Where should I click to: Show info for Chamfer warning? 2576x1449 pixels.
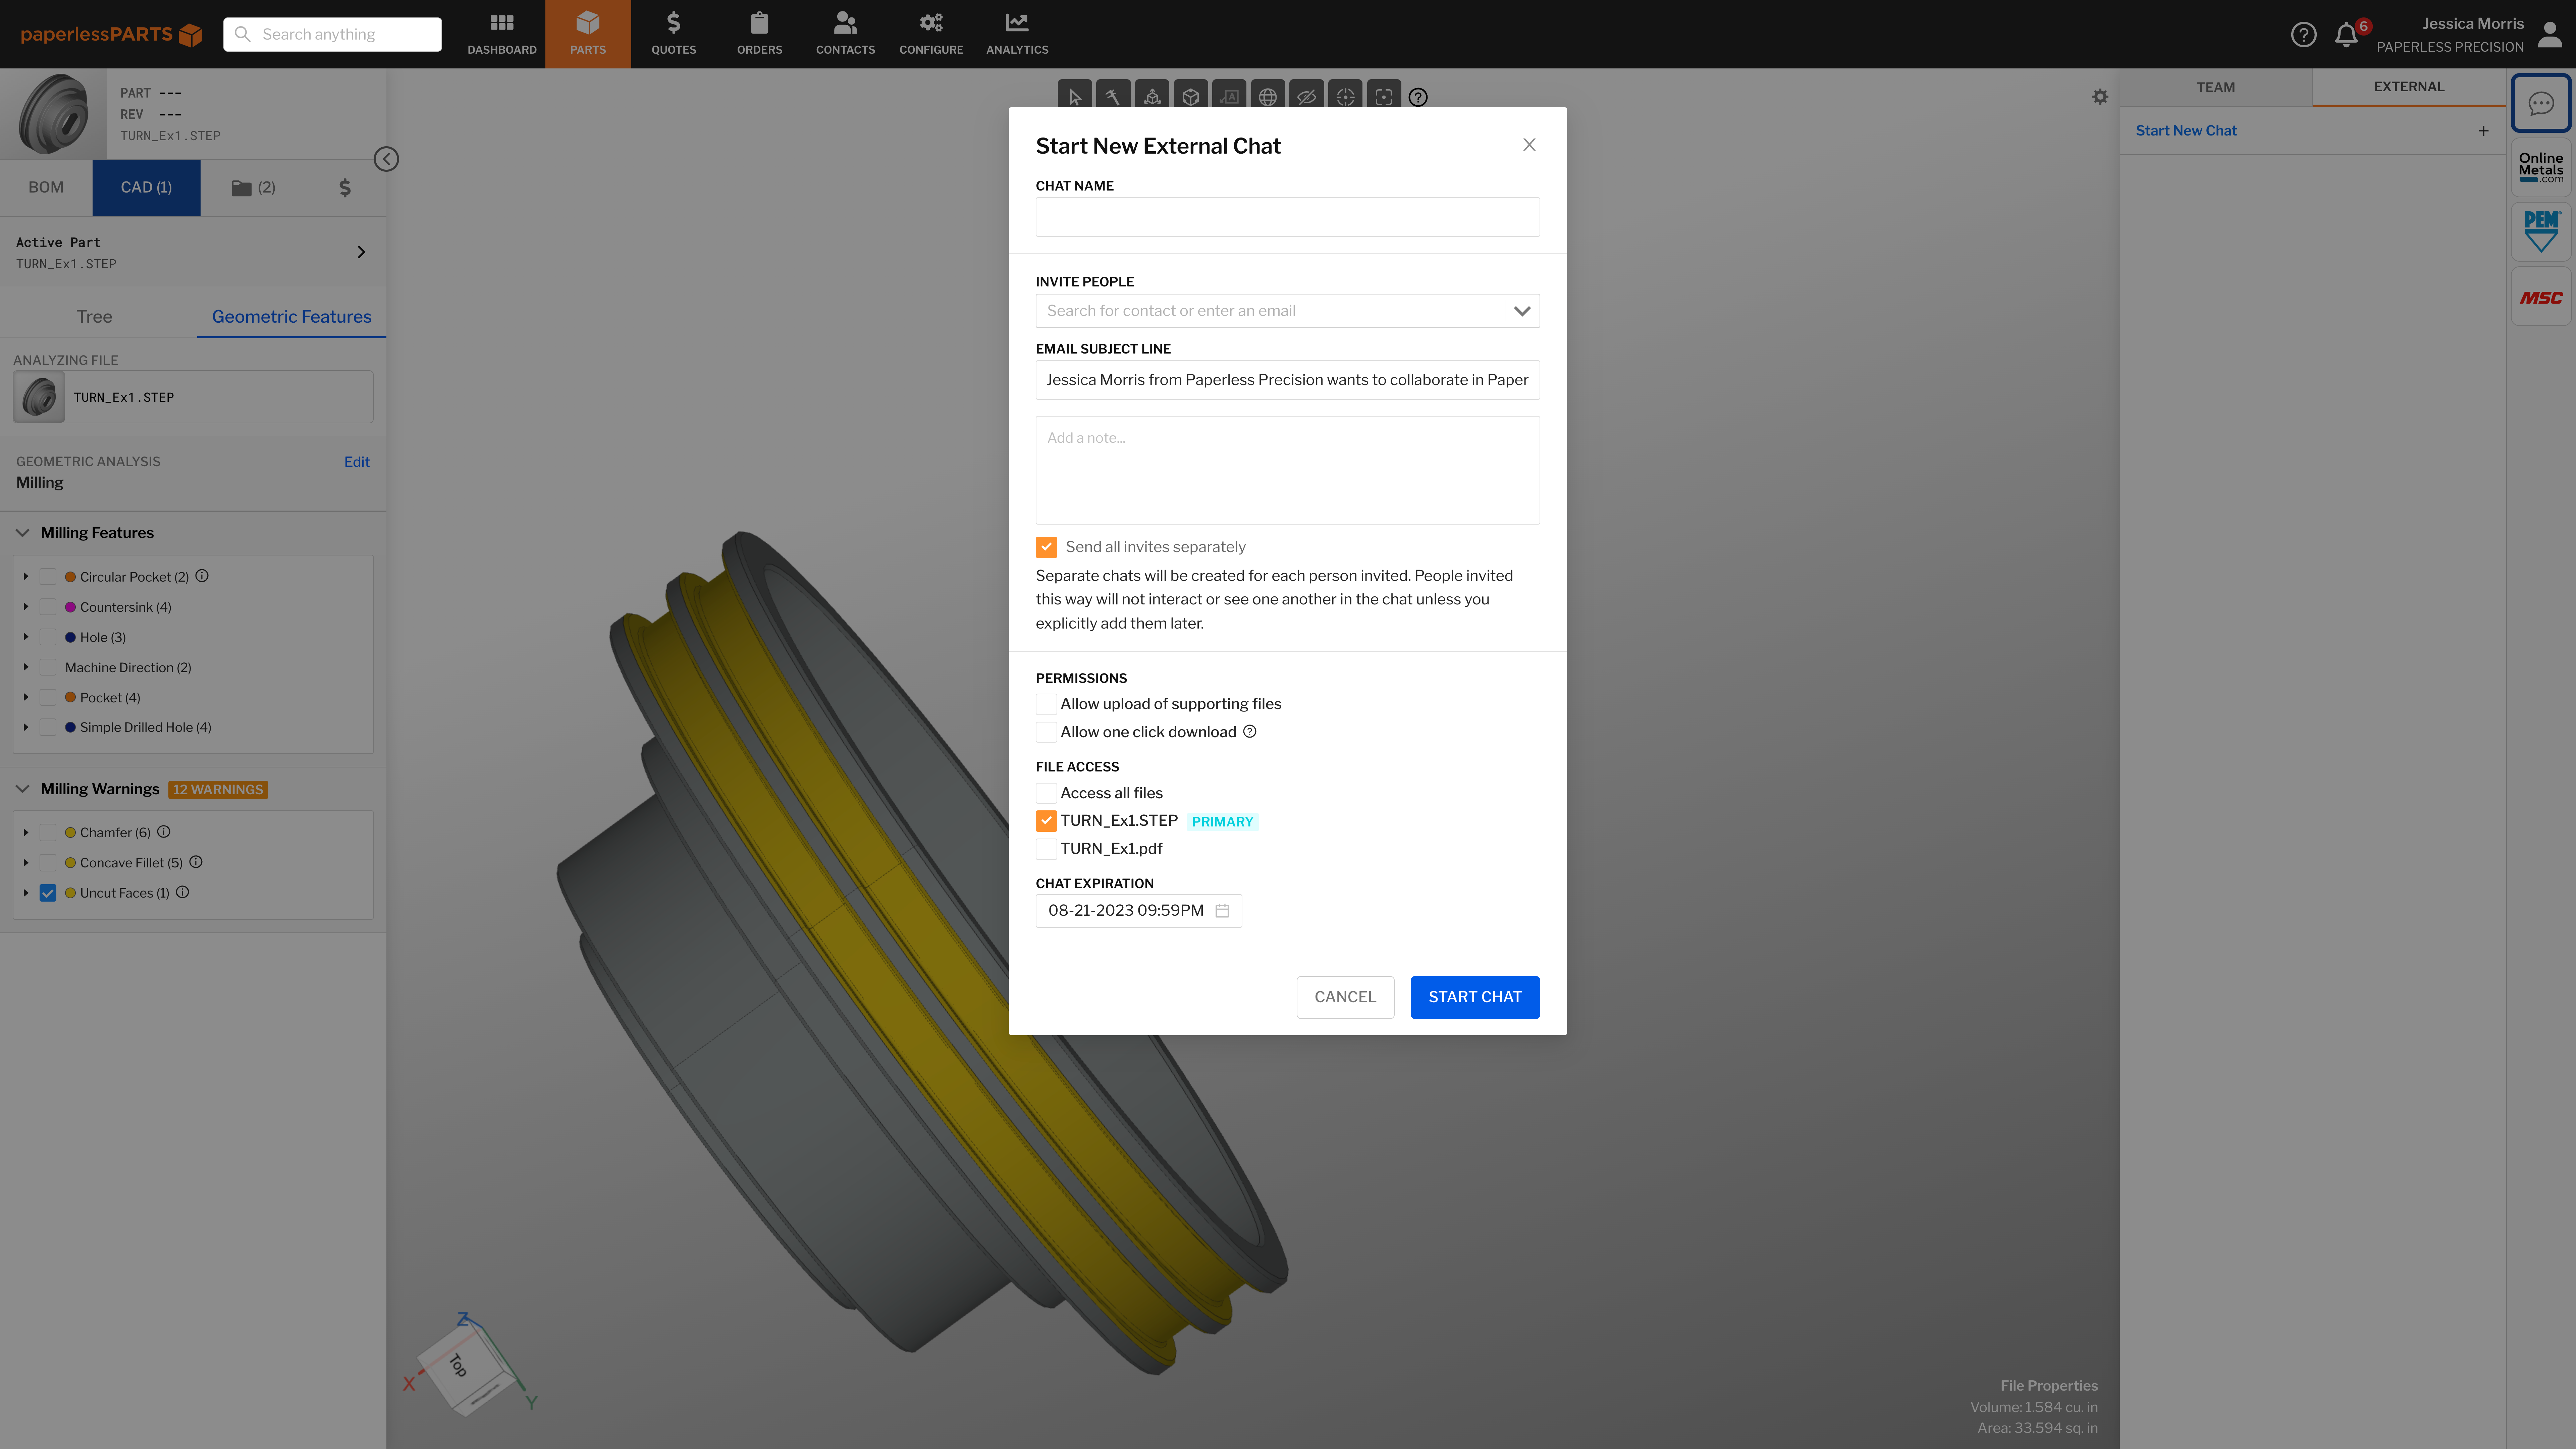164,832
